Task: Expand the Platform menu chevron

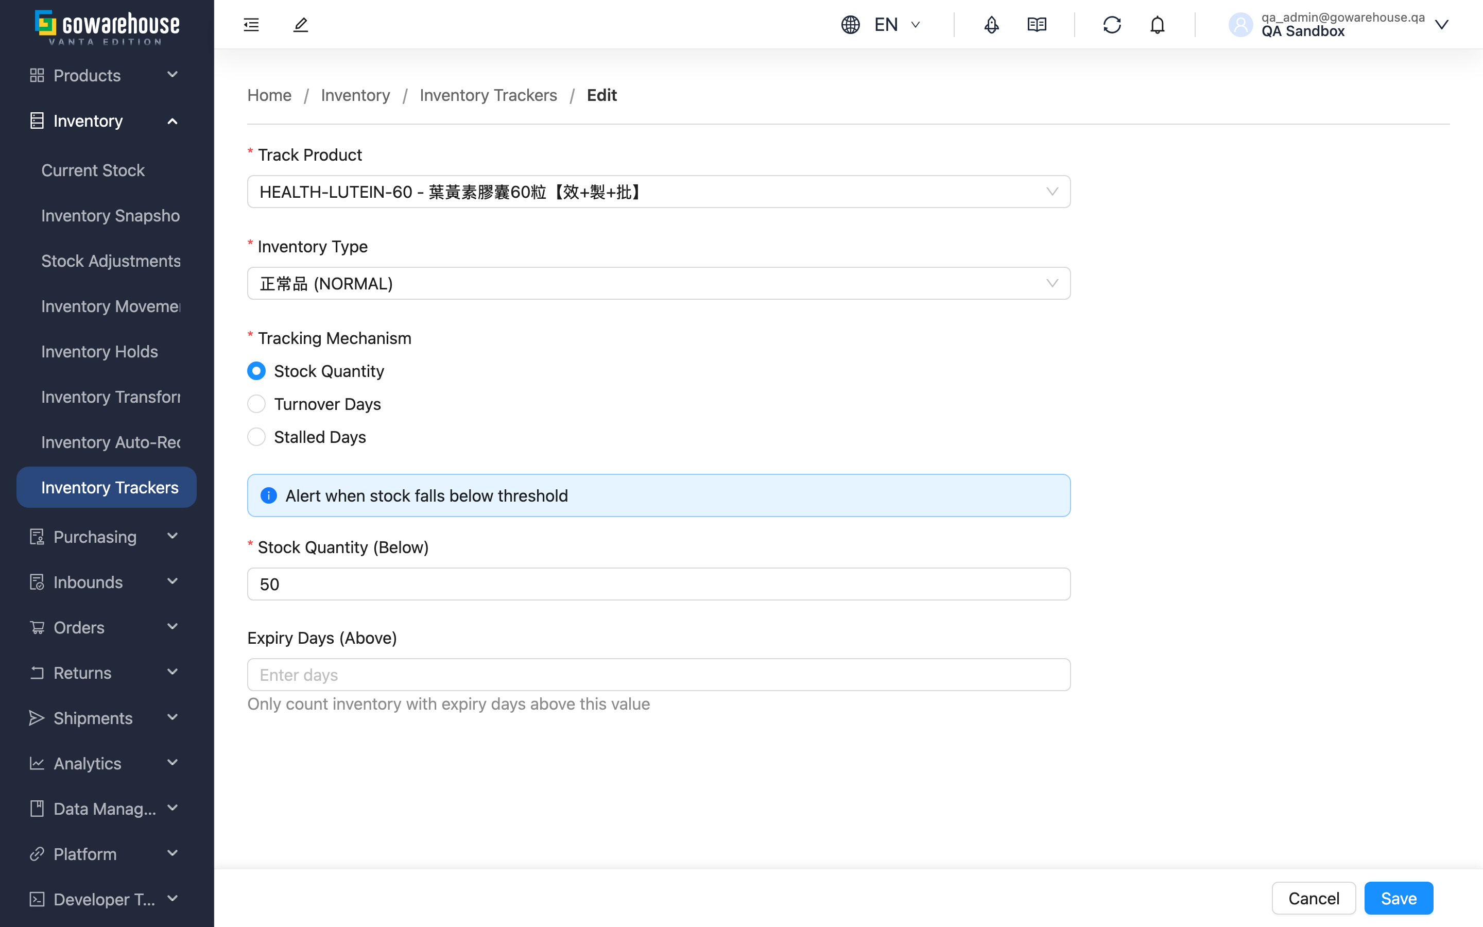Action: tap(172, 853)
